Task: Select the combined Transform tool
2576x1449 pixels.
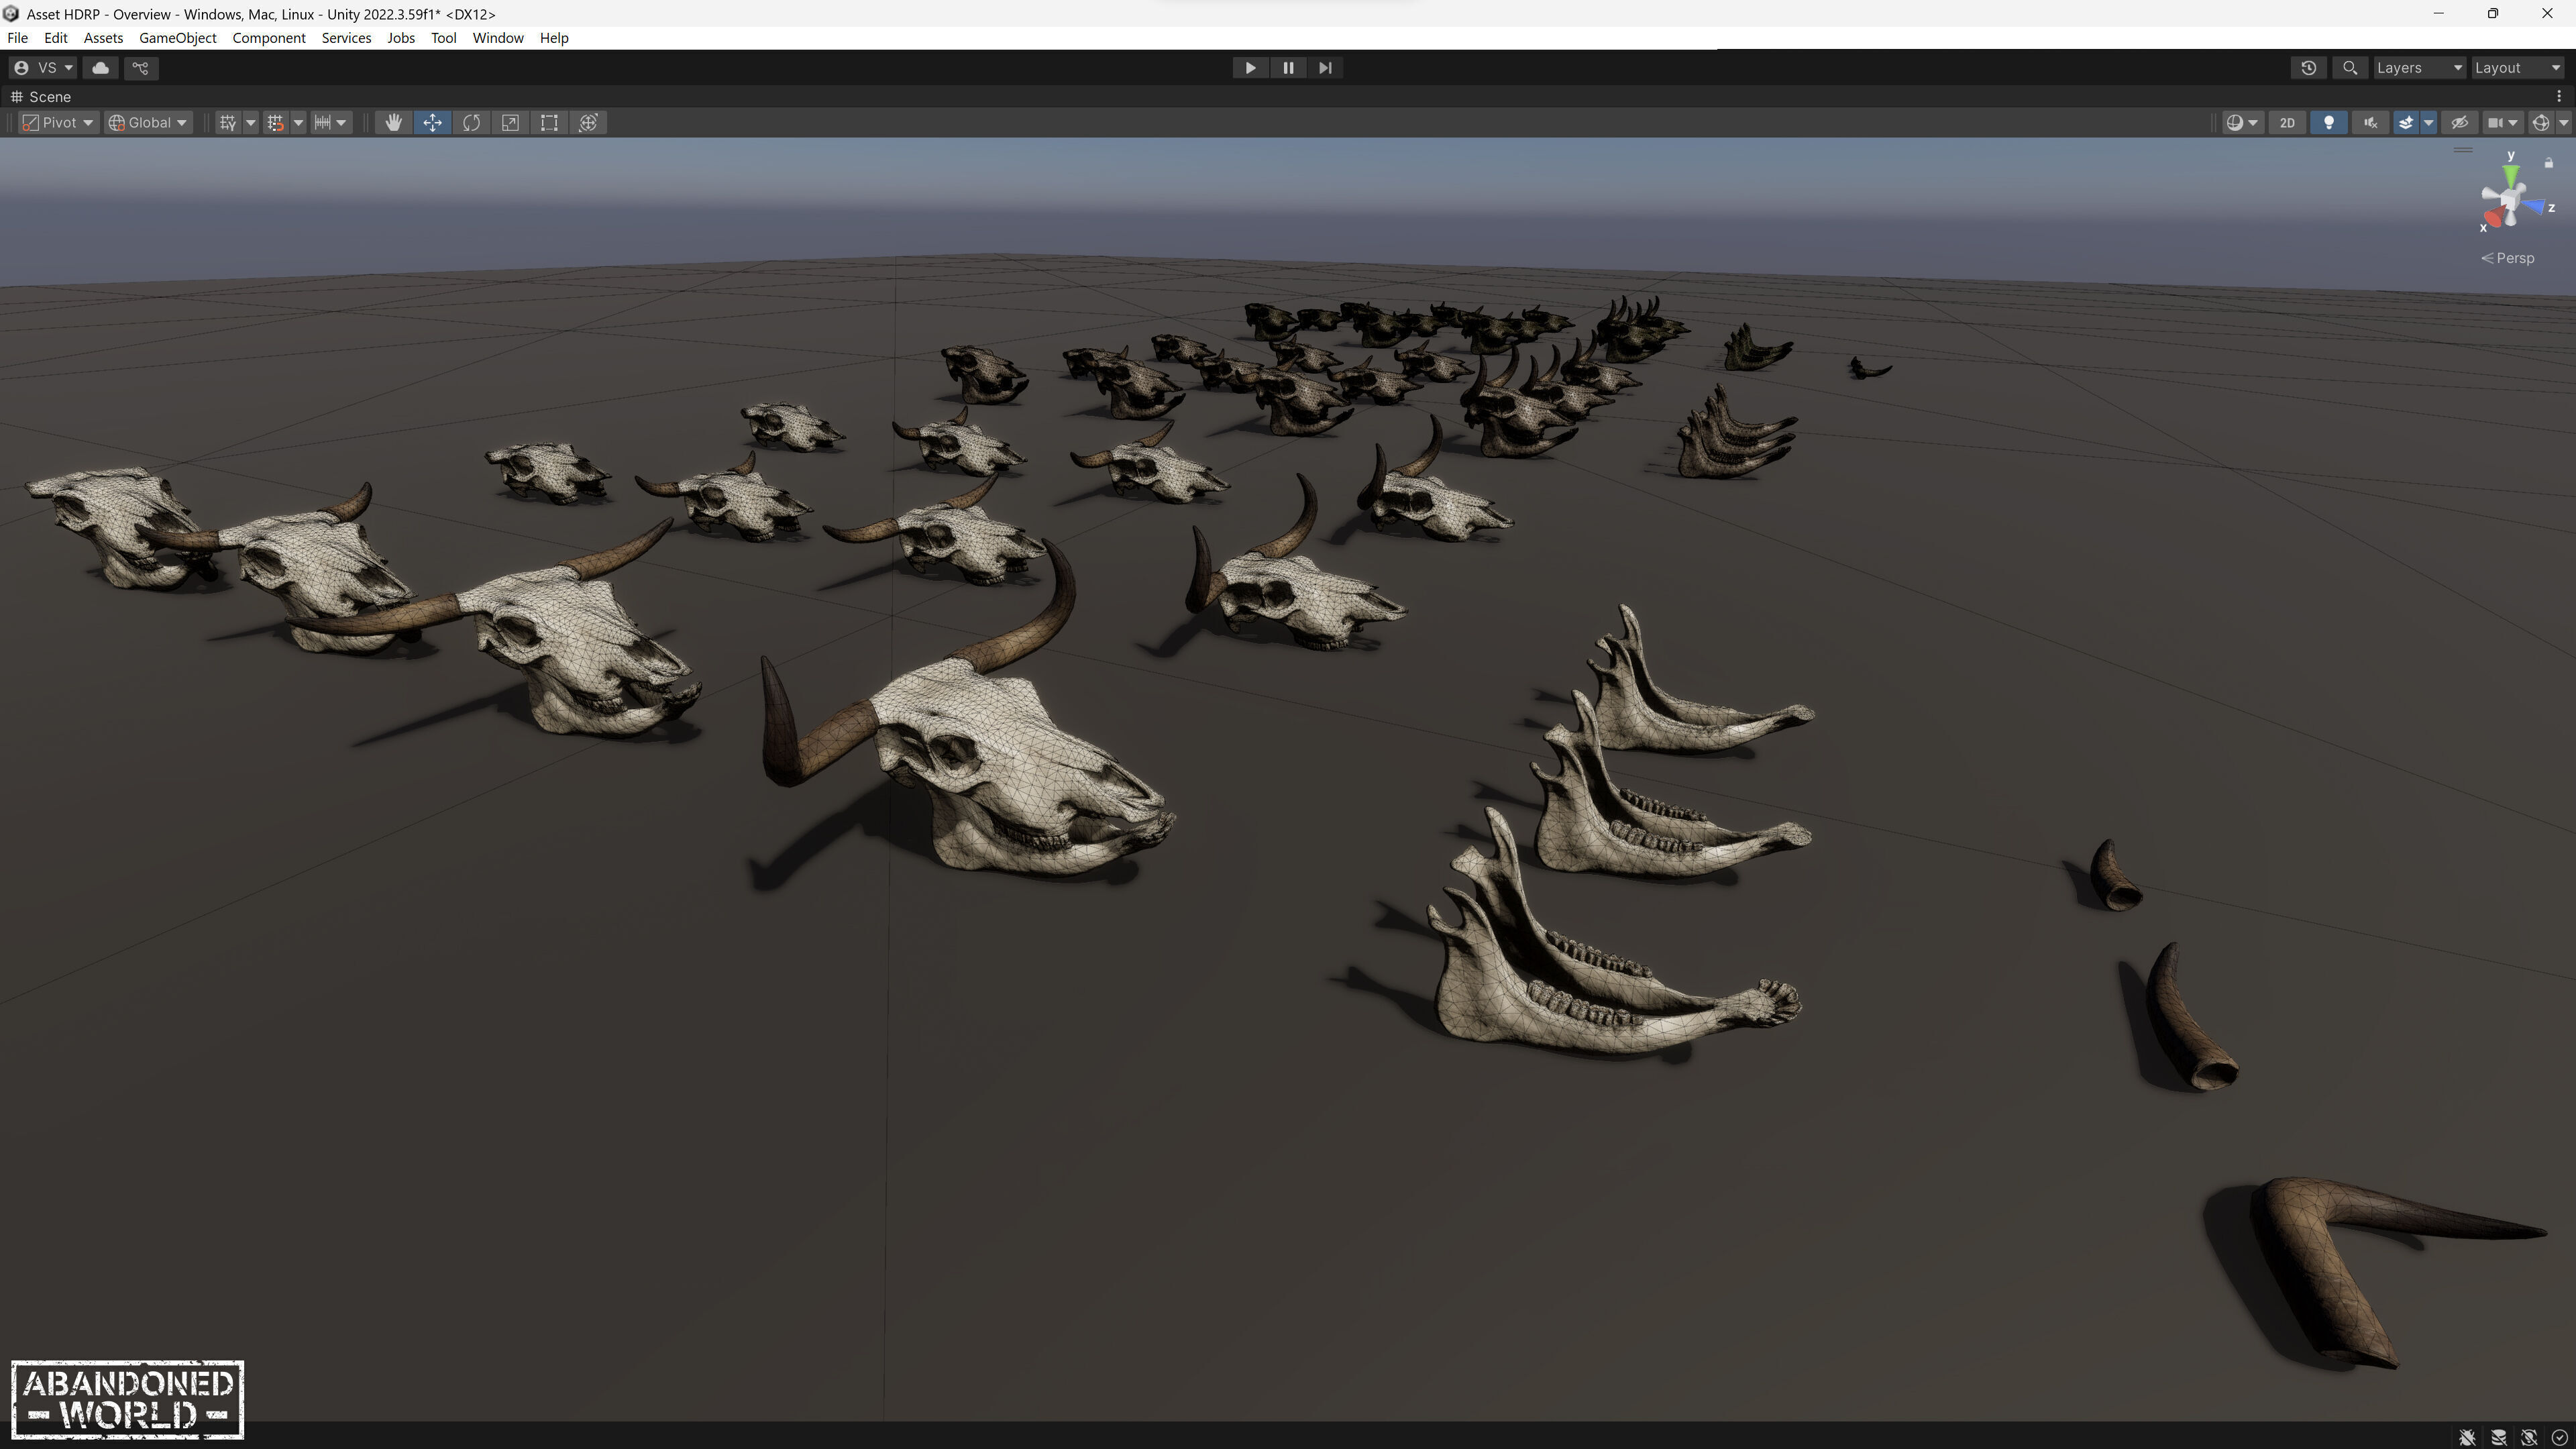Action: pyautogui.click(x=588, y=122)
